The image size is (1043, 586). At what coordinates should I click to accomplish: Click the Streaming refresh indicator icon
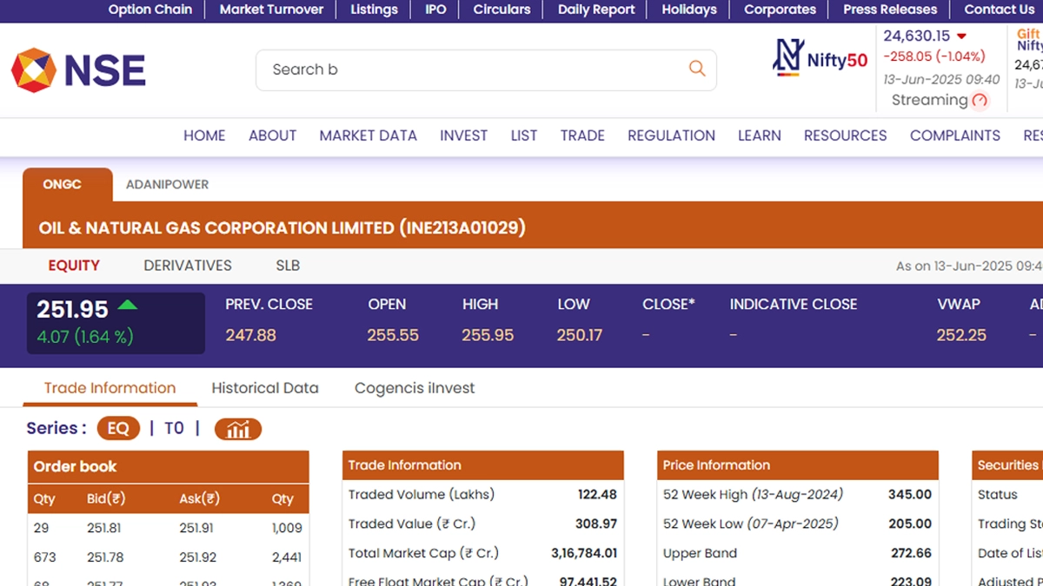coord(980,101)
